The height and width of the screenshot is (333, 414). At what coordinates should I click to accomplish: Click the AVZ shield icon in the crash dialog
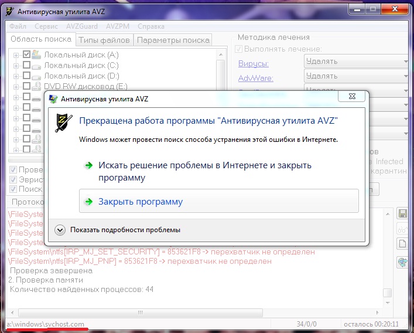pyautogui.click(x=63, y=123)
